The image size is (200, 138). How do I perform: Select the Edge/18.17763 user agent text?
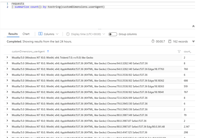[x=88, y=69]
